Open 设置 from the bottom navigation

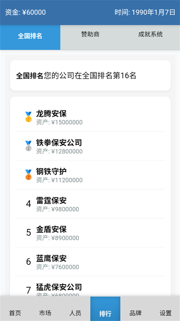166,313
